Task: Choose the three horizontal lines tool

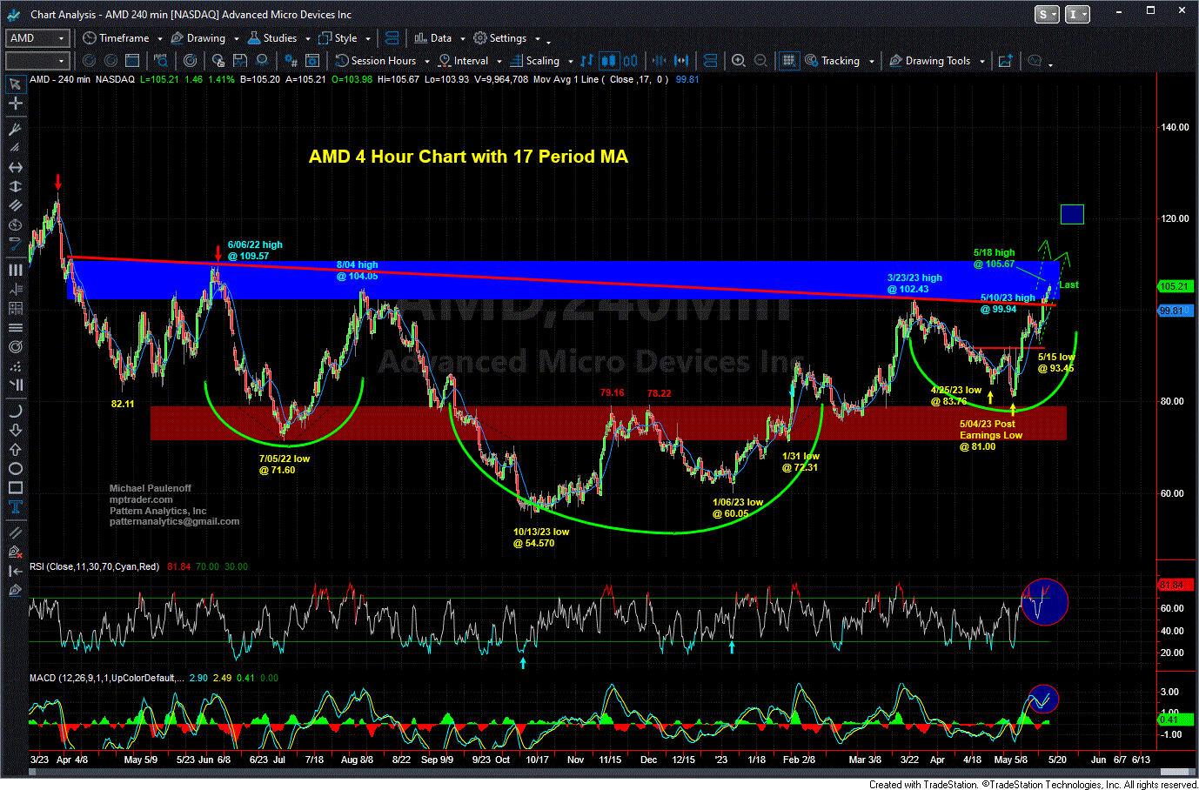Action: tap(15, 328)
